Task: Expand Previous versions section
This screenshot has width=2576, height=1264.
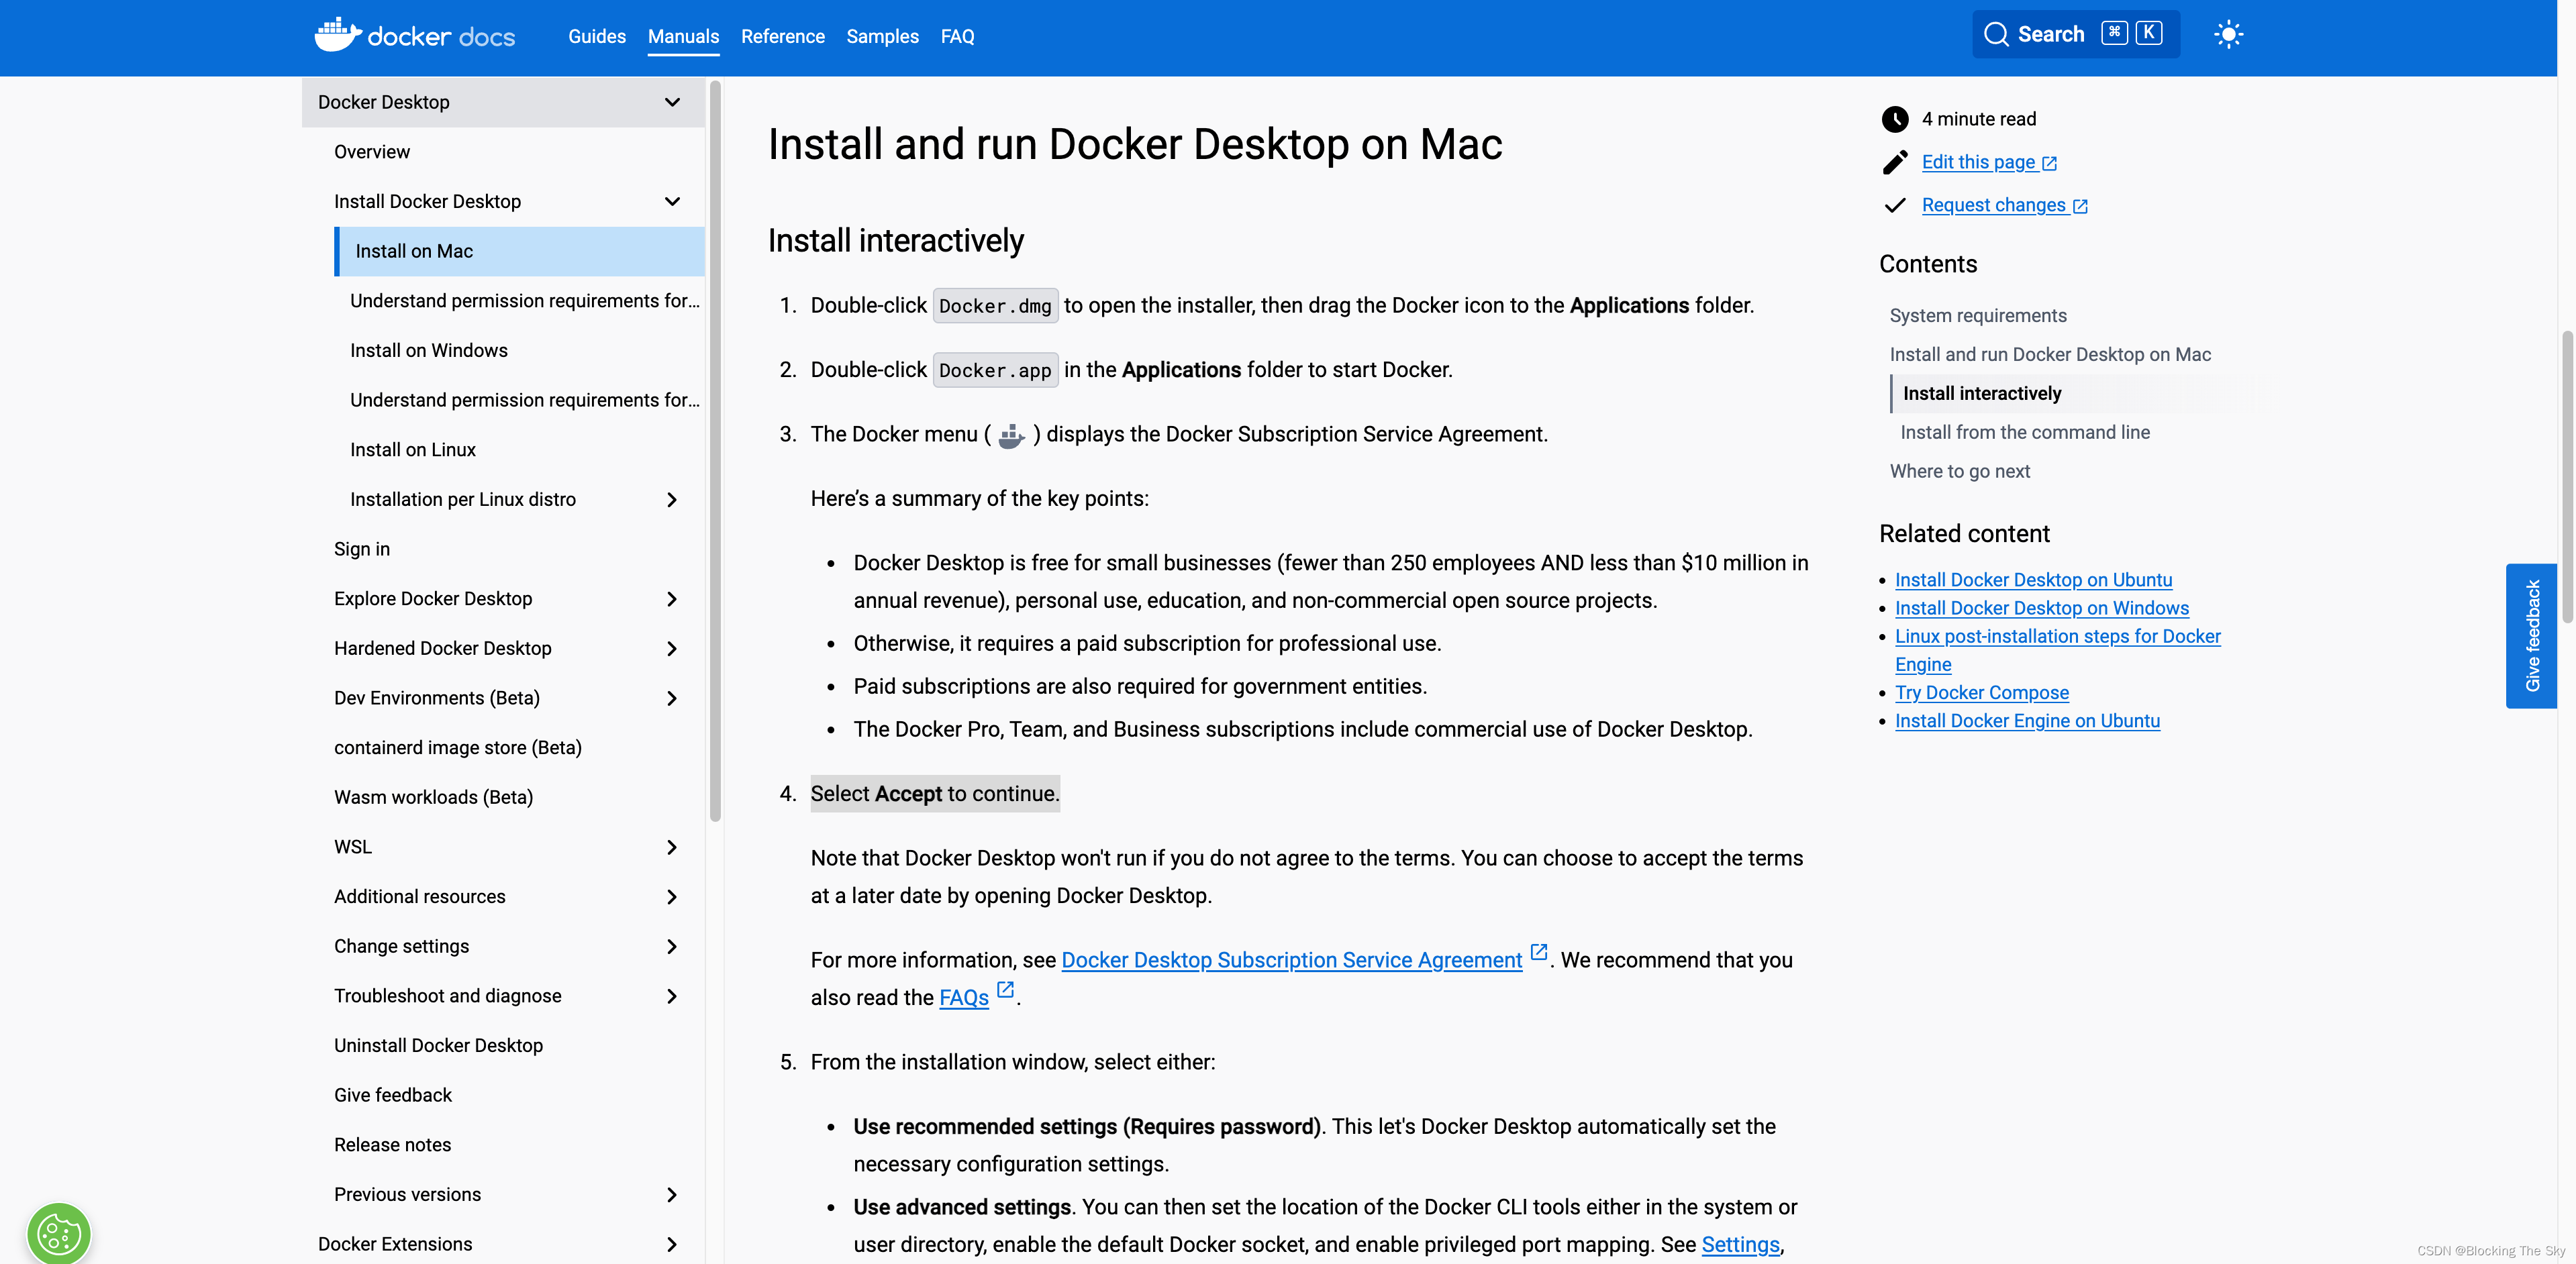Action: [672, 1195]
